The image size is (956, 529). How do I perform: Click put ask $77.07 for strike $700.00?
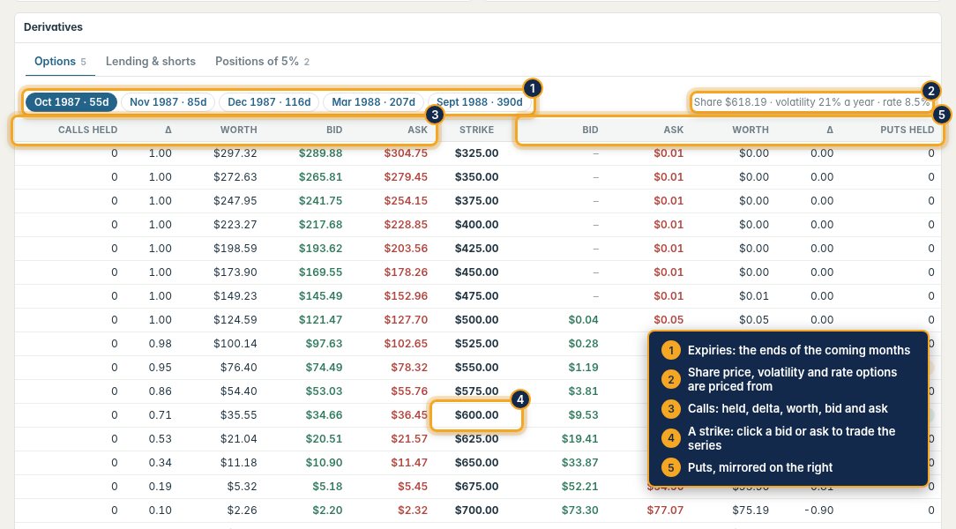click(665, 510)
